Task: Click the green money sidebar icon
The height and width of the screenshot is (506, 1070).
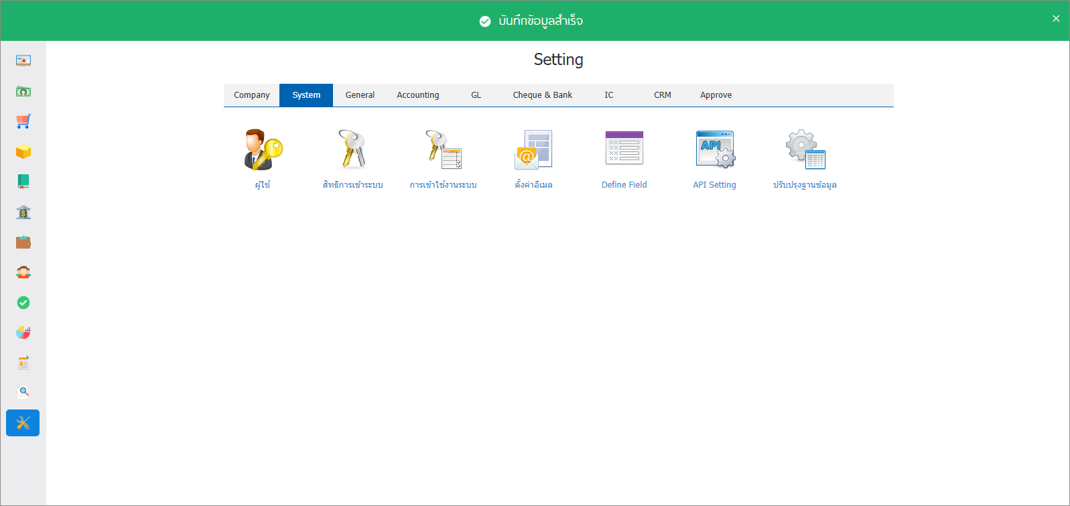Action: (x=23, y=91)
